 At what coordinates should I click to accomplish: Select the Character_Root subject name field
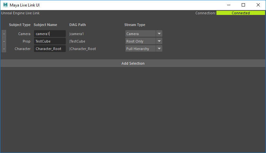[x=50, y=49]
